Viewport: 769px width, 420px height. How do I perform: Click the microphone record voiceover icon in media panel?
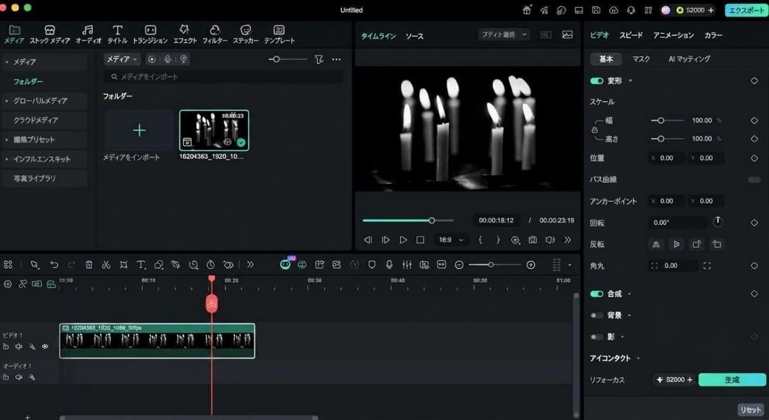point(167,59)
